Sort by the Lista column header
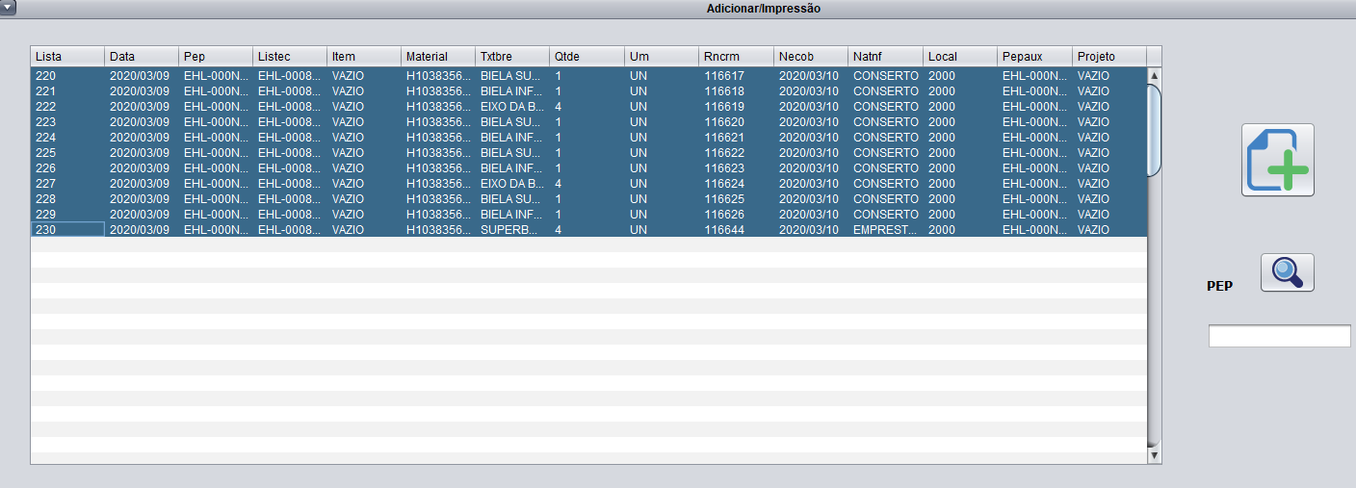1356x488 pixels. (x=67, y=57)
